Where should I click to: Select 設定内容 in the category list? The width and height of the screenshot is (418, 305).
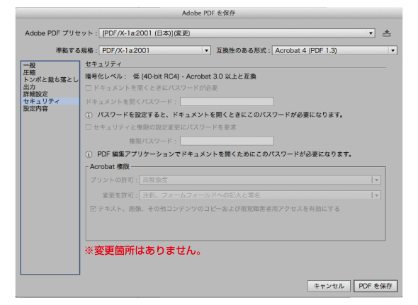tap(50, 108)
